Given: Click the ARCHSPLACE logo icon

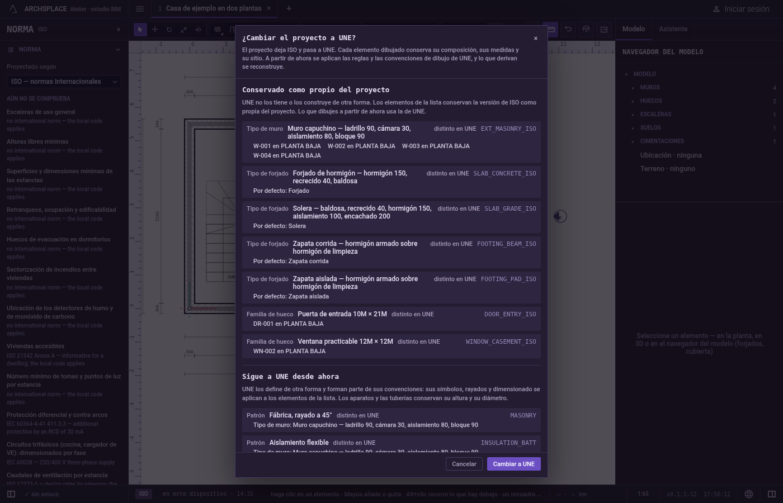Looking at the screenshot, I should [x=13, y=9].
